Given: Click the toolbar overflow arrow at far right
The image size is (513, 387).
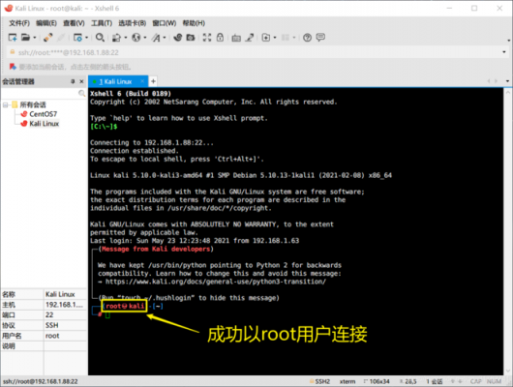Looking at the screenshot, I should click(508, 41).
